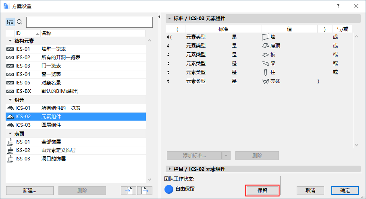Click the hatch icon of IES-05
Viewport: 366px width, 199px height.
[x=10, y=83]
